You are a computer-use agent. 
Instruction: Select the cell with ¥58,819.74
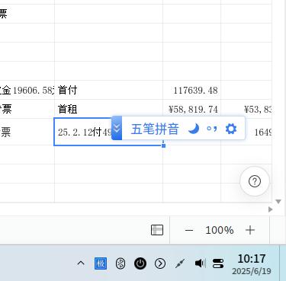coord(192,109)
